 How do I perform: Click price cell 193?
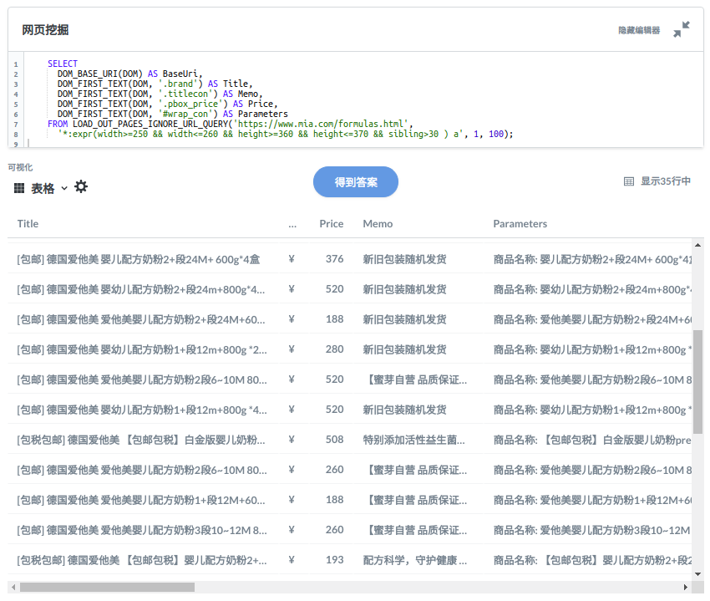(x=334, y=560)
